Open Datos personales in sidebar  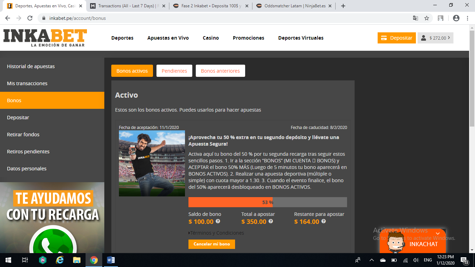click(x=52, y=169)
